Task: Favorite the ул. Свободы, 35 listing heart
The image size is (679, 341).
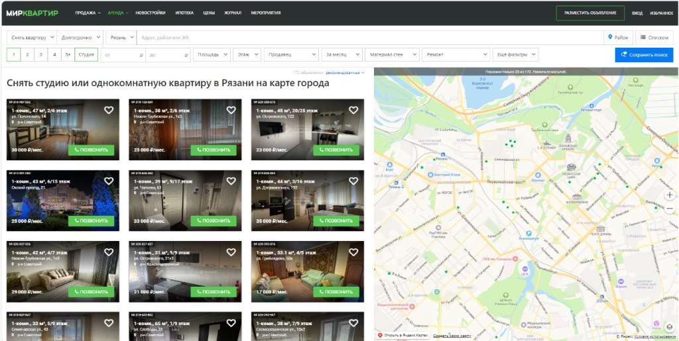Action: pos(231,323)
